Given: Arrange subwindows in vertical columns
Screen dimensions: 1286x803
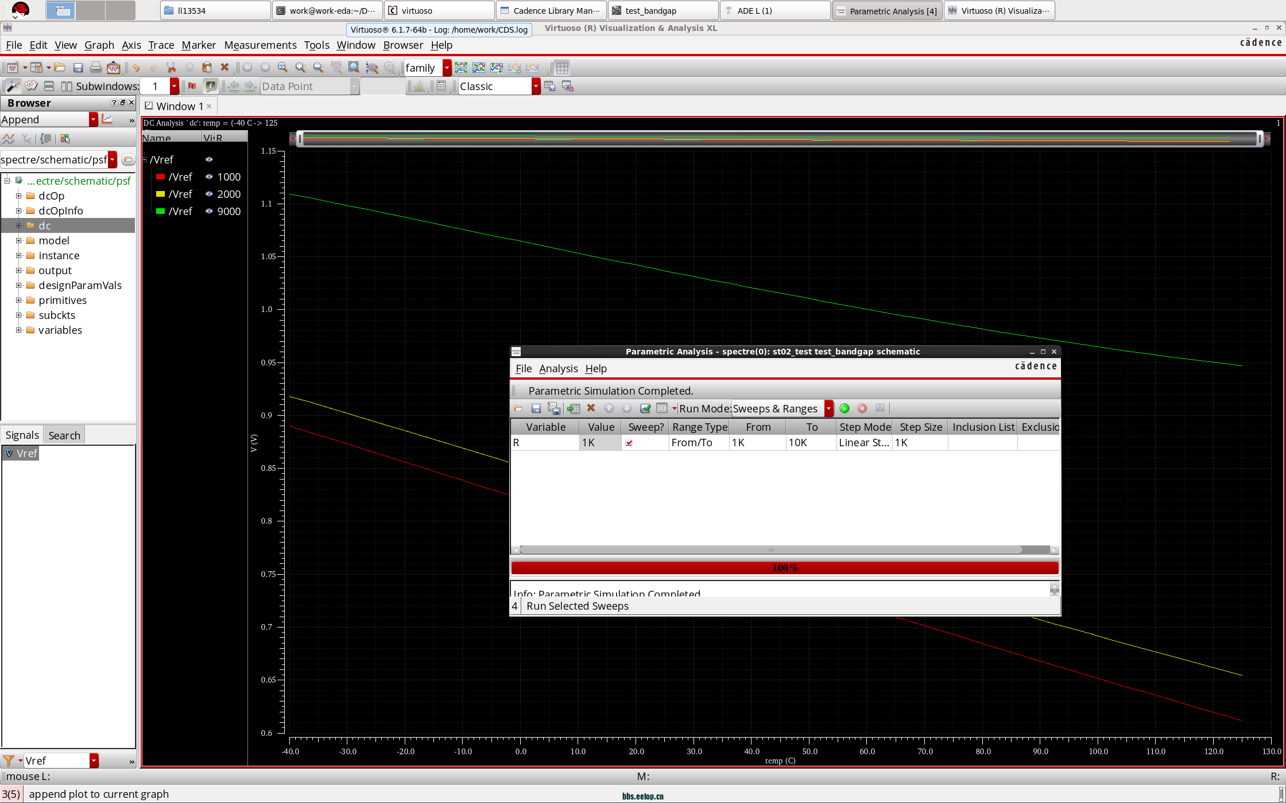Looking at the screenshot, I should [67, 86].
